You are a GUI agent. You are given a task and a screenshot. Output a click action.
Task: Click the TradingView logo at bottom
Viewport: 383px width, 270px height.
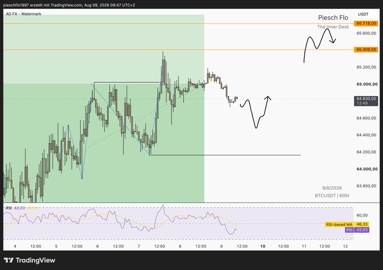[29, 260]
